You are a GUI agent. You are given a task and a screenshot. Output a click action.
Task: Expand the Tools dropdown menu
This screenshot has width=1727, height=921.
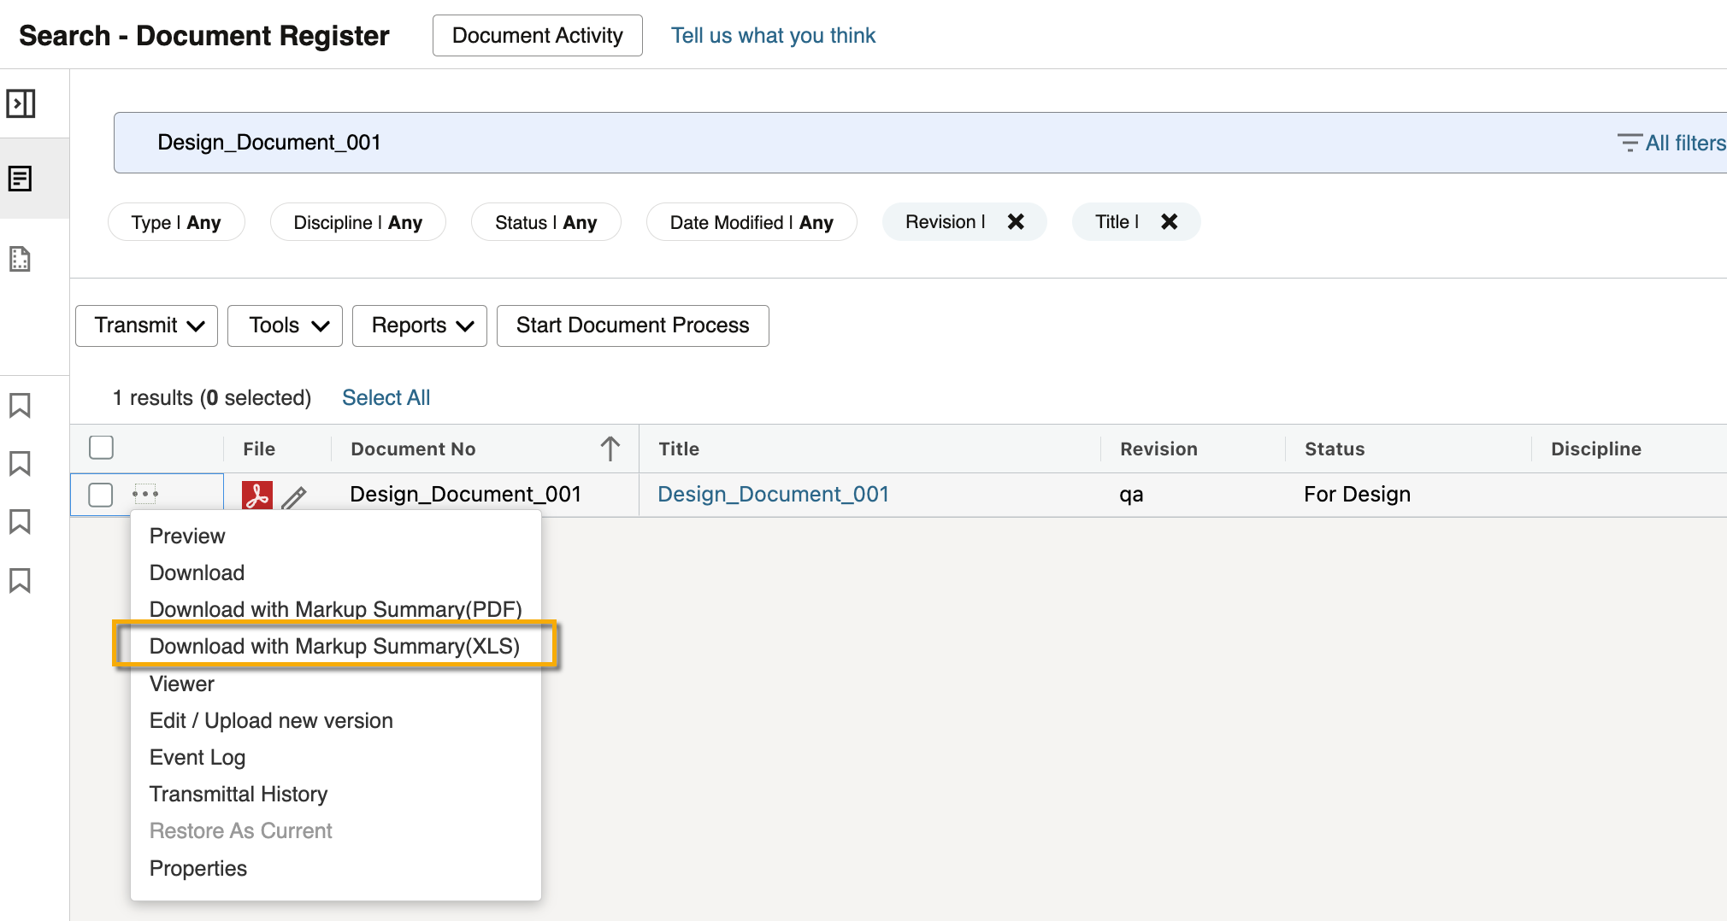click(x=286, y=326)
